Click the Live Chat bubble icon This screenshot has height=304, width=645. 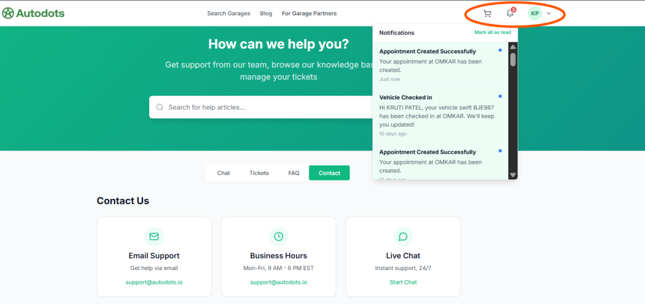(x=403, y=236)
